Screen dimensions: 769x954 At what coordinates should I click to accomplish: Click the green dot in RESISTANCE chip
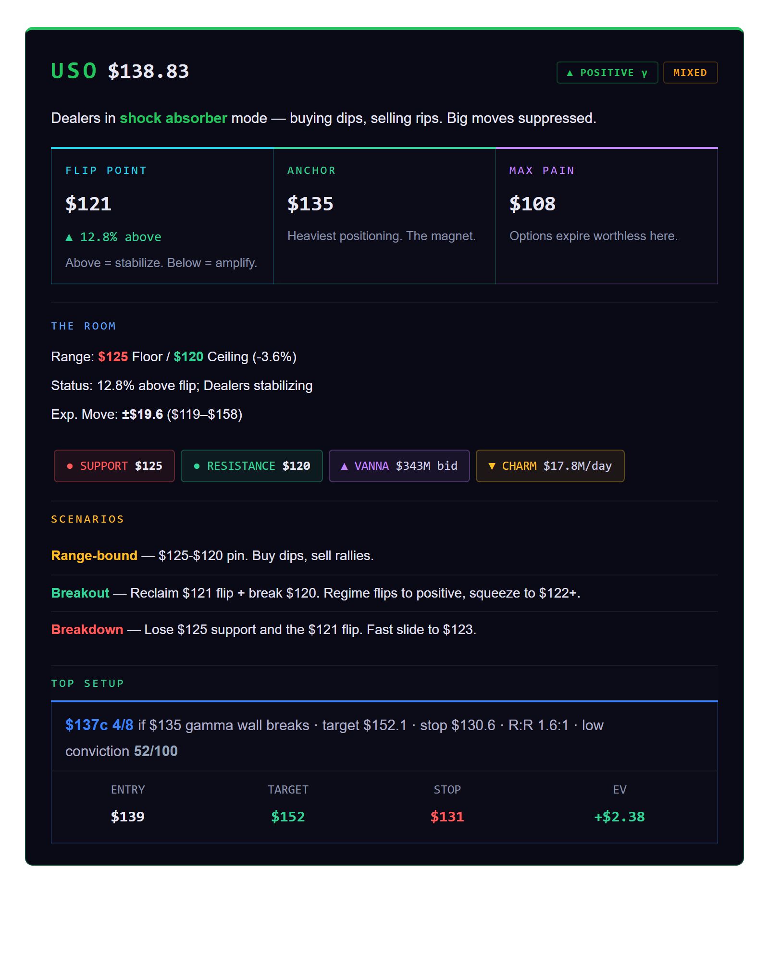point(197,466)
